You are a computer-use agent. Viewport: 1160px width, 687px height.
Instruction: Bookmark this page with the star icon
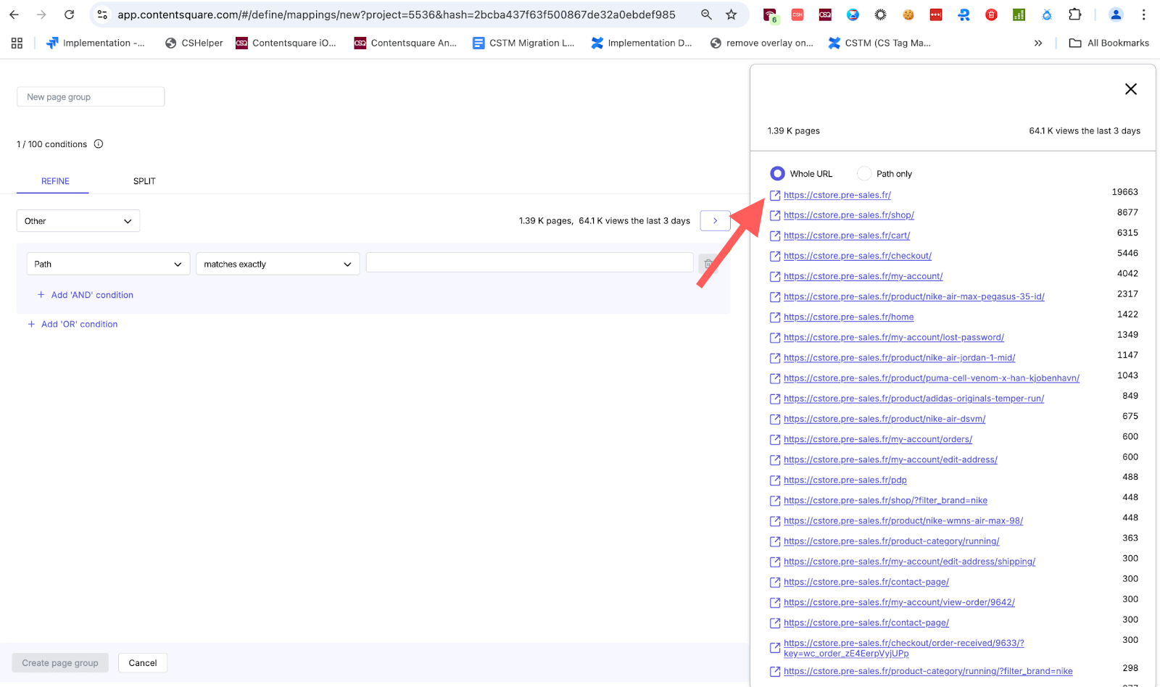[x=732, y=14]
